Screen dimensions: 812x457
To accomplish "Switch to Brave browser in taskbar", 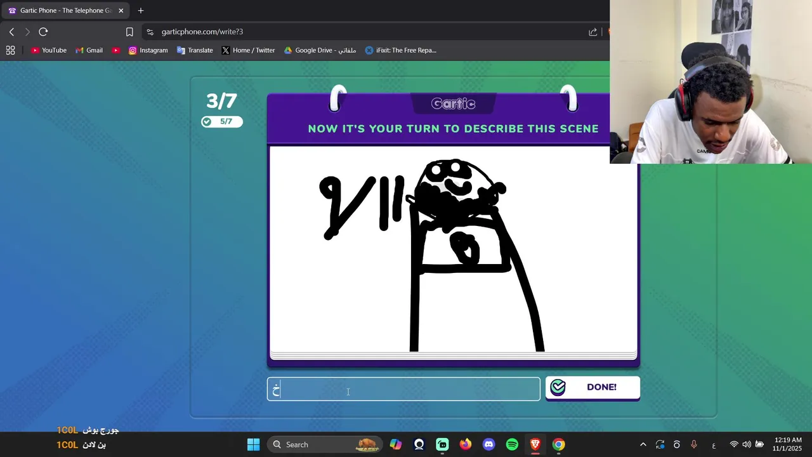I will point(535,444).
